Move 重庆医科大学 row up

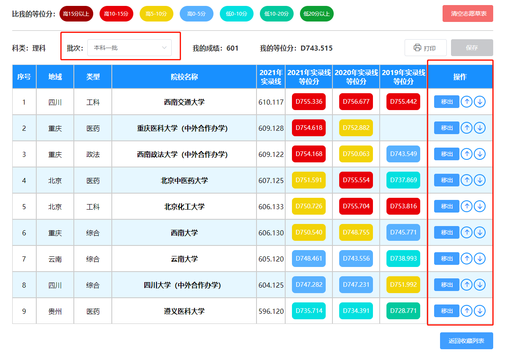pyautogui.click(x=466, y=128)
